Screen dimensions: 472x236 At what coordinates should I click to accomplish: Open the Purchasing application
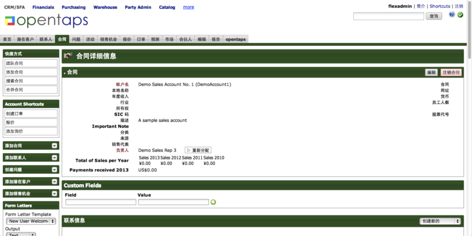[73, 7]
